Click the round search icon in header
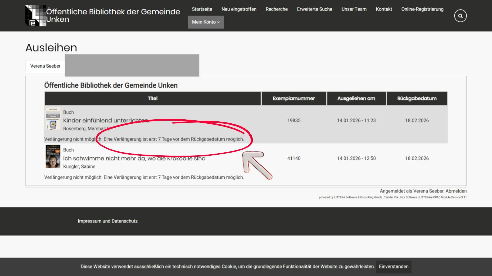The image size is (492, 276). [x=460, y=16]
